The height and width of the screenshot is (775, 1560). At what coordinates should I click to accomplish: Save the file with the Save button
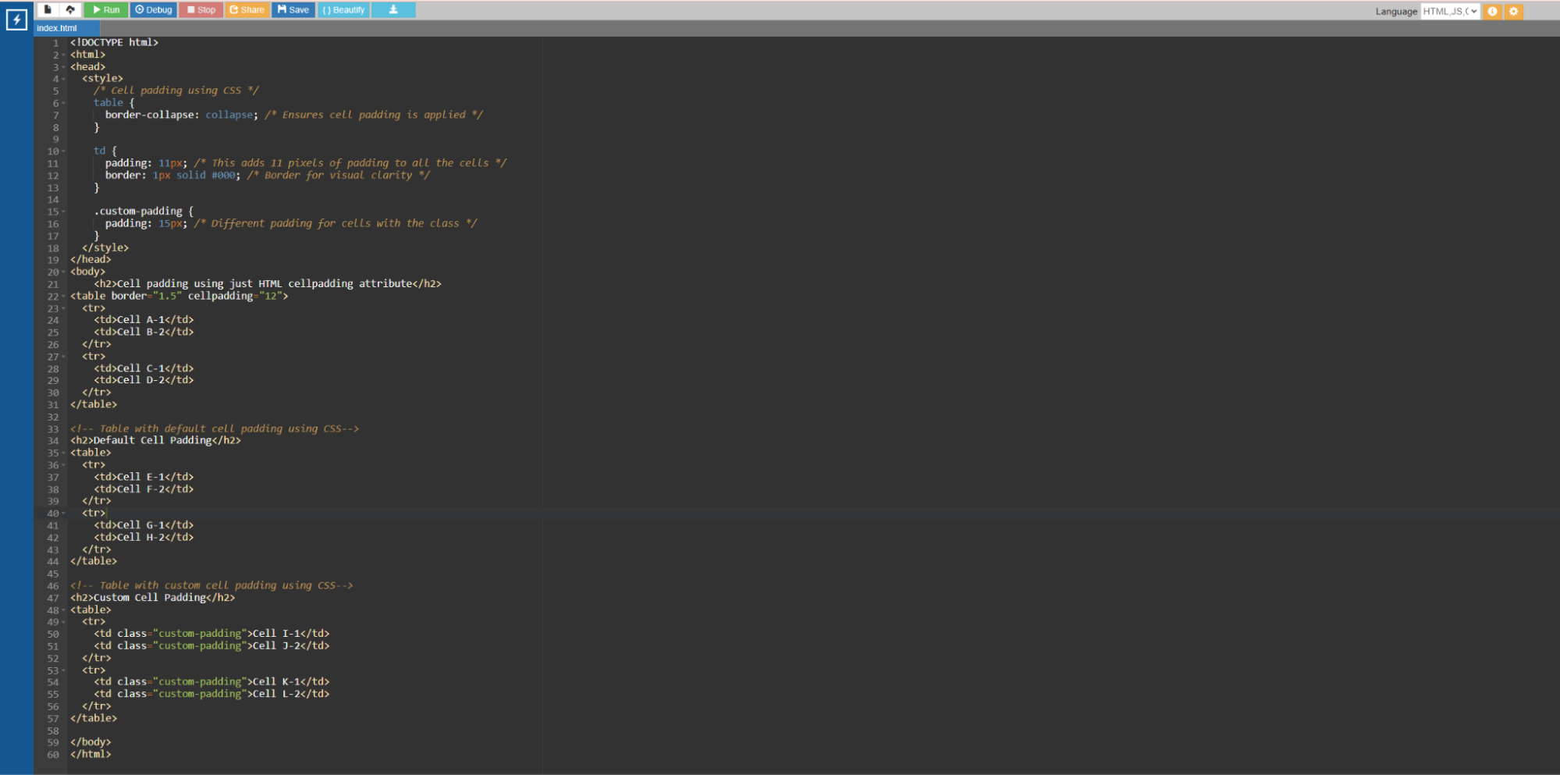[293, 10]
